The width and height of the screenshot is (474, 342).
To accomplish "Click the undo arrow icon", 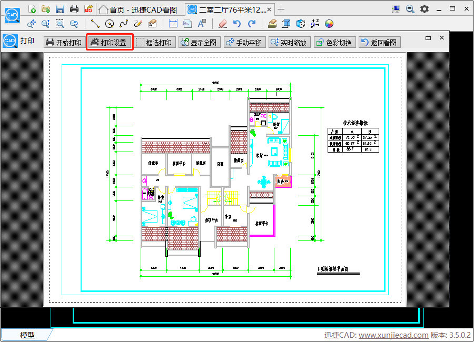I will pos(237,24).
